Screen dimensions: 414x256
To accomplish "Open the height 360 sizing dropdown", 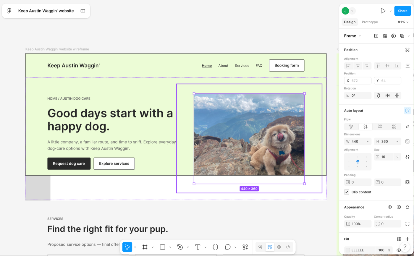I will [x=397, y=142].
